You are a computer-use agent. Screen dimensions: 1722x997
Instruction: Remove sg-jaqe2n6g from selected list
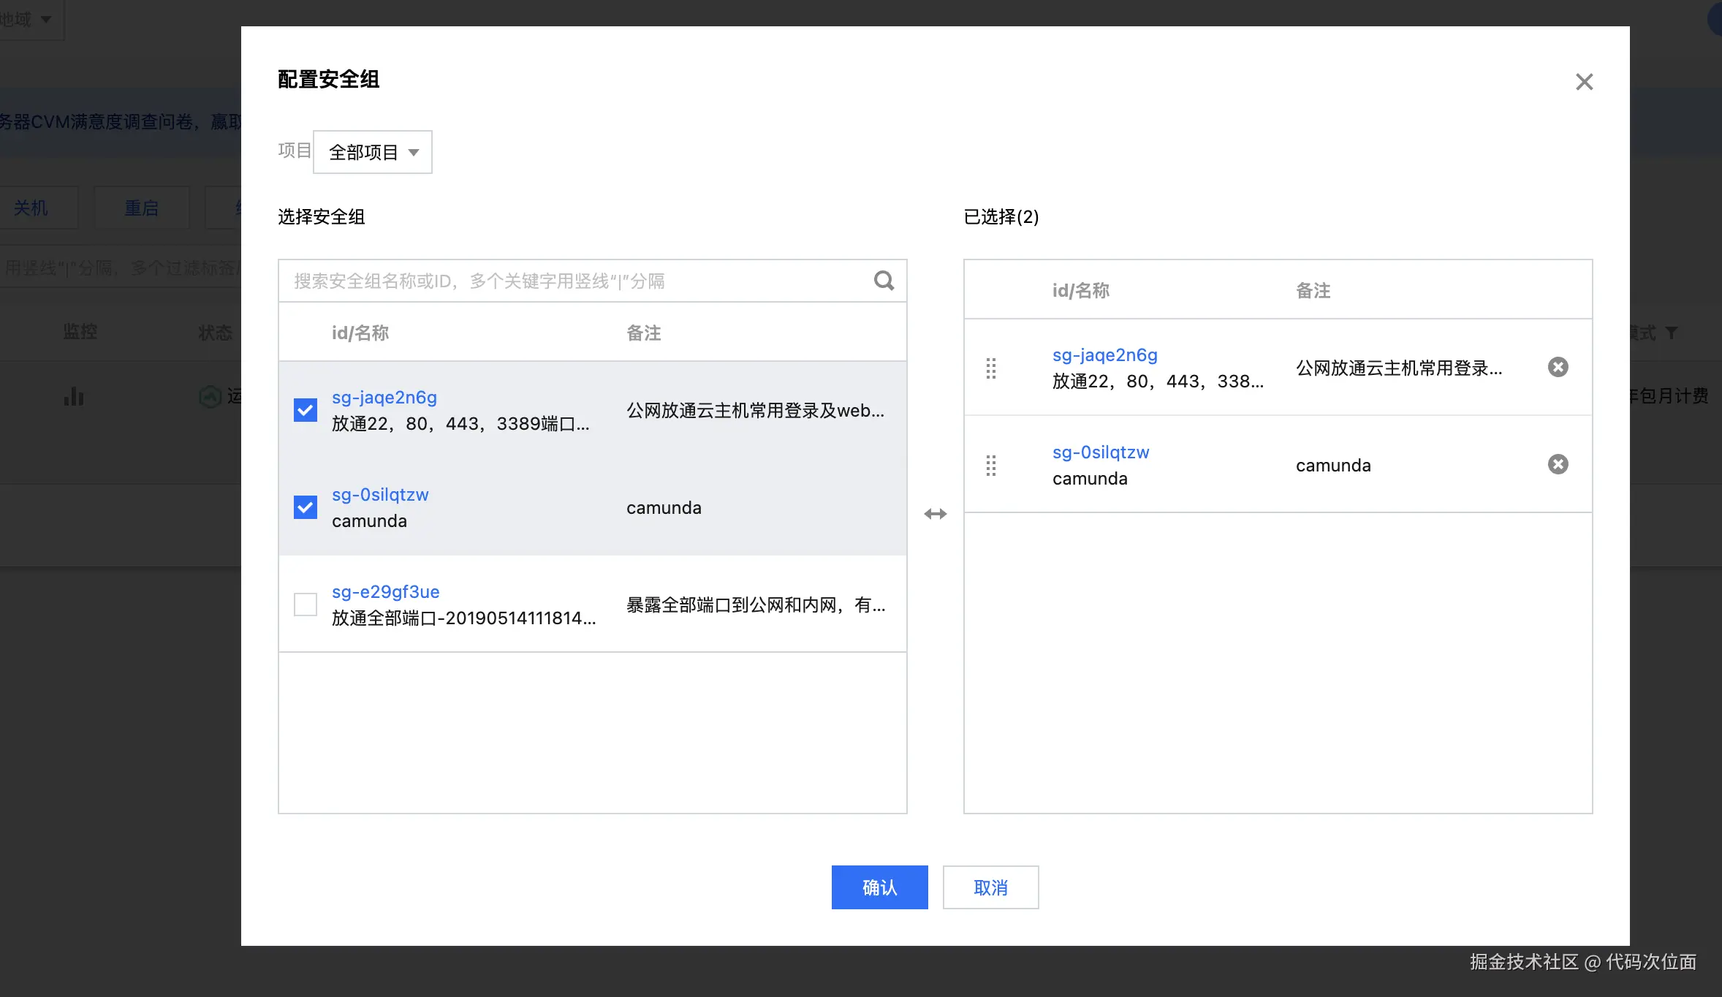(x=1558, y=367)
